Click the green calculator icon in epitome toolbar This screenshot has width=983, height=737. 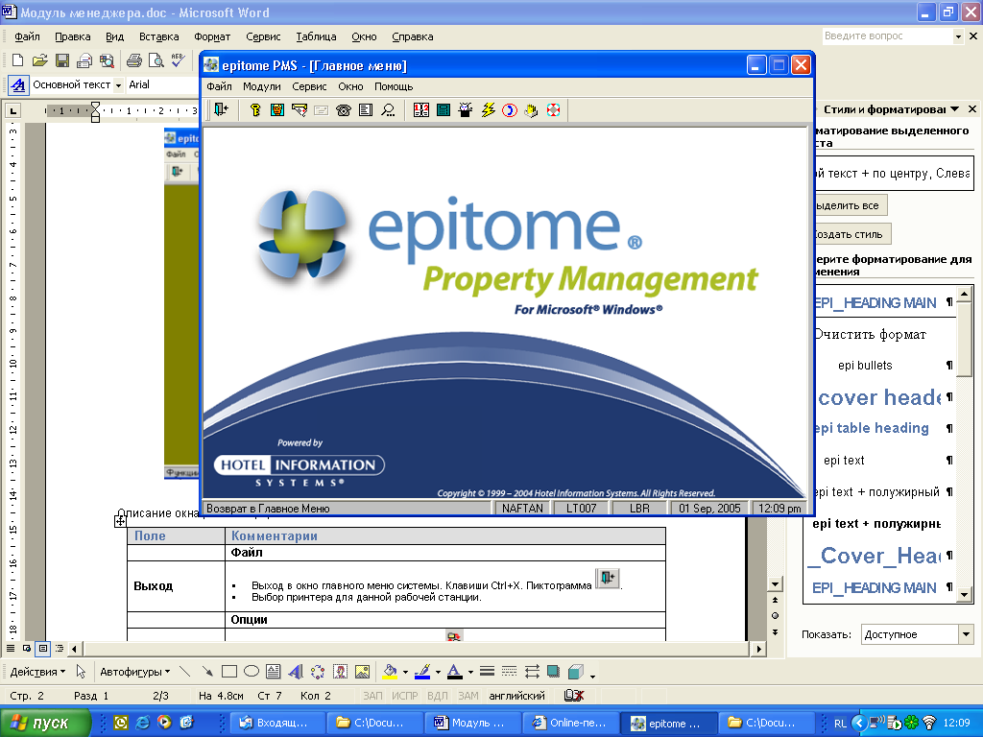click(444, 110)
